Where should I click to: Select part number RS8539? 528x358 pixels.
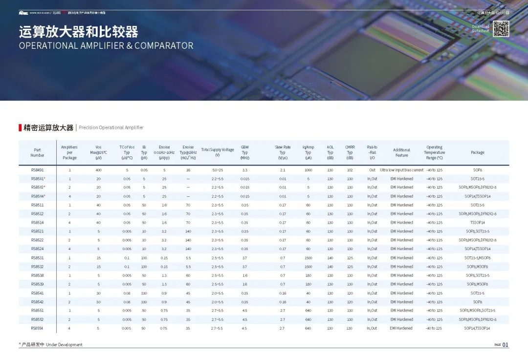[37, 284]
